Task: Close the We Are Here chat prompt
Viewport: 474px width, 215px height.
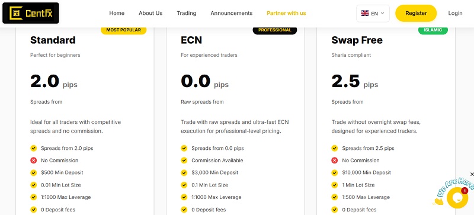Action: [x=472, y=174]
